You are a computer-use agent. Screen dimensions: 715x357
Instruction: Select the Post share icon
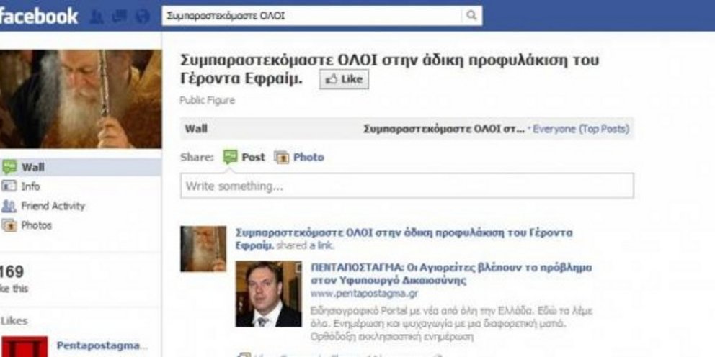click(230, 157)
